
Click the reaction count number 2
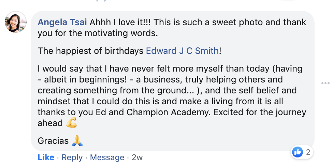[x=308, y=152]
